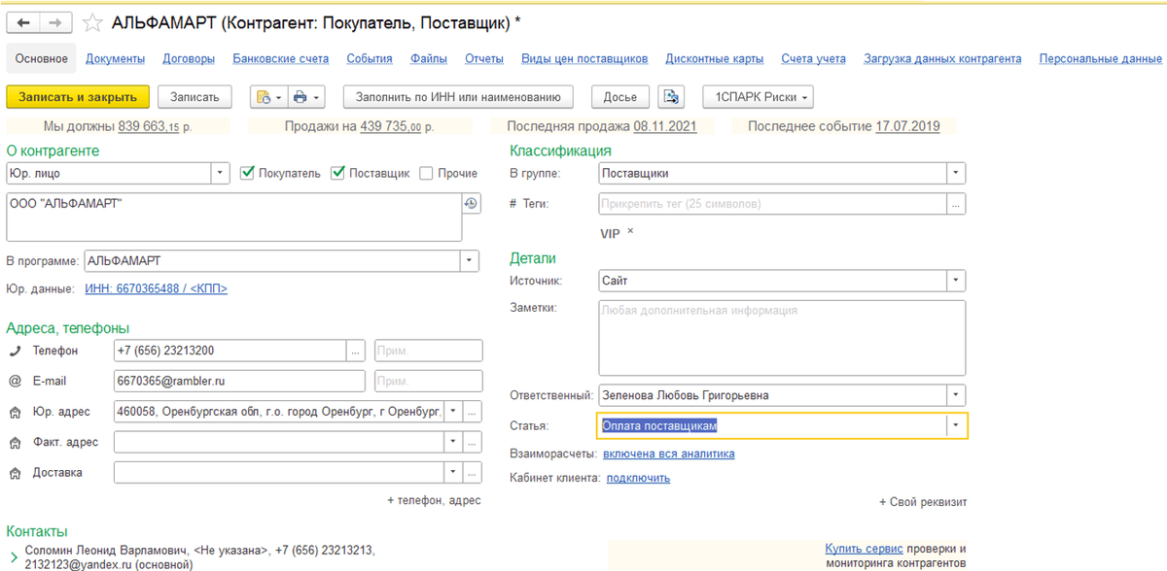Enable the Прочие checkbox
Image resolution: width=1167 pixels, height=571 pixels.
pyautogui.click(x=426, y=173)
